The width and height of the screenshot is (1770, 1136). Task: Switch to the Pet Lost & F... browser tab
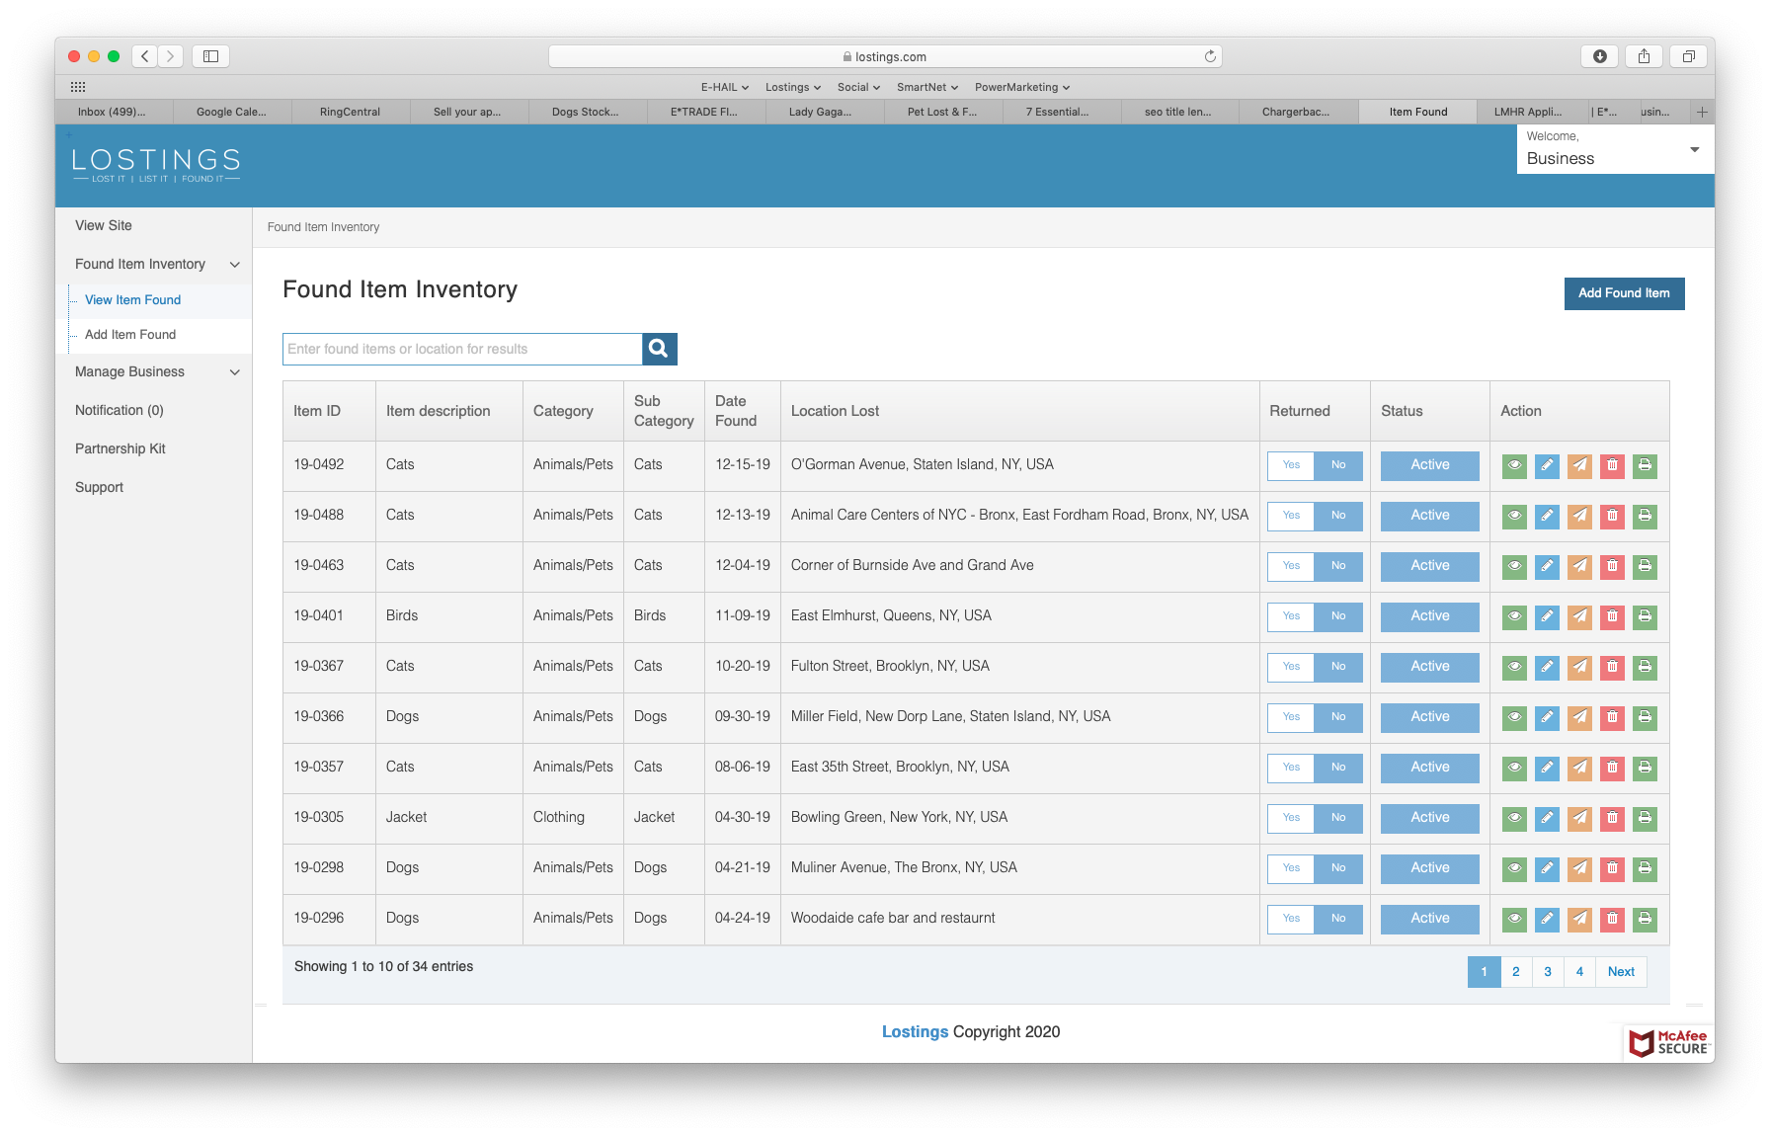tap(942, 112)
